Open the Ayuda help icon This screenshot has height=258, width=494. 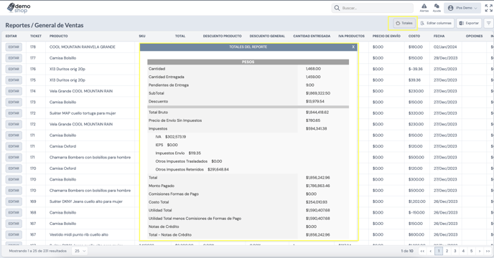click(x=437, y=8)
